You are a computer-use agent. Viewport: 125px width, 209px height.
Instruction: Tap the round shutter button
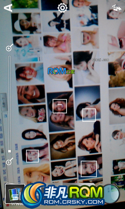(x=111, y=193)
